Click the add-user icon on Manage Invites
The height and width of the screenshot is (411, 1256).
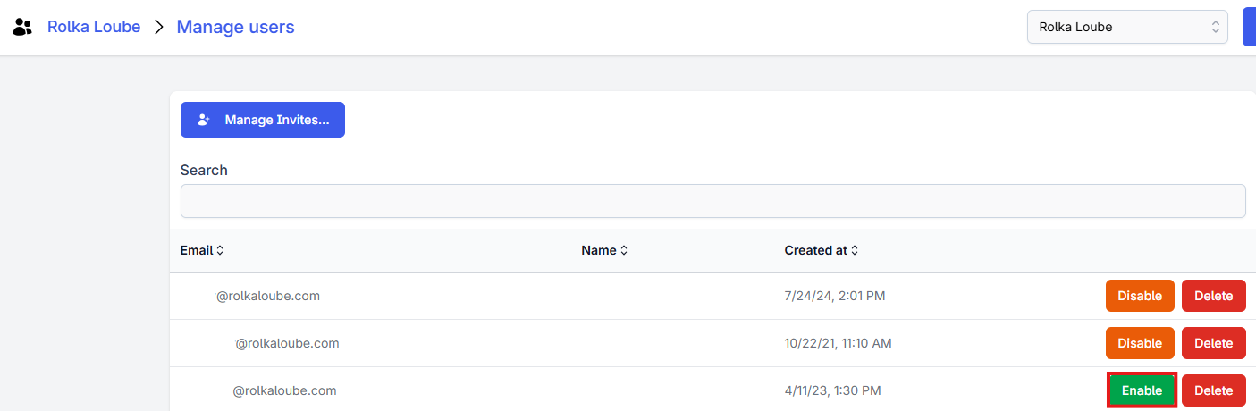click(x=204, y=120)
